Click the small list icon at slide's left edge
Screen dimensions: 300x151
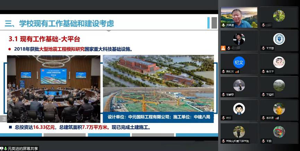pyautogui.click(x=3, y=119)
